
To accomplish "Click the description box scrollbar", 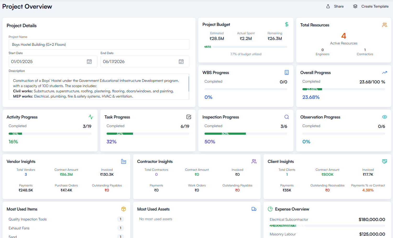I will click(189, 84).
